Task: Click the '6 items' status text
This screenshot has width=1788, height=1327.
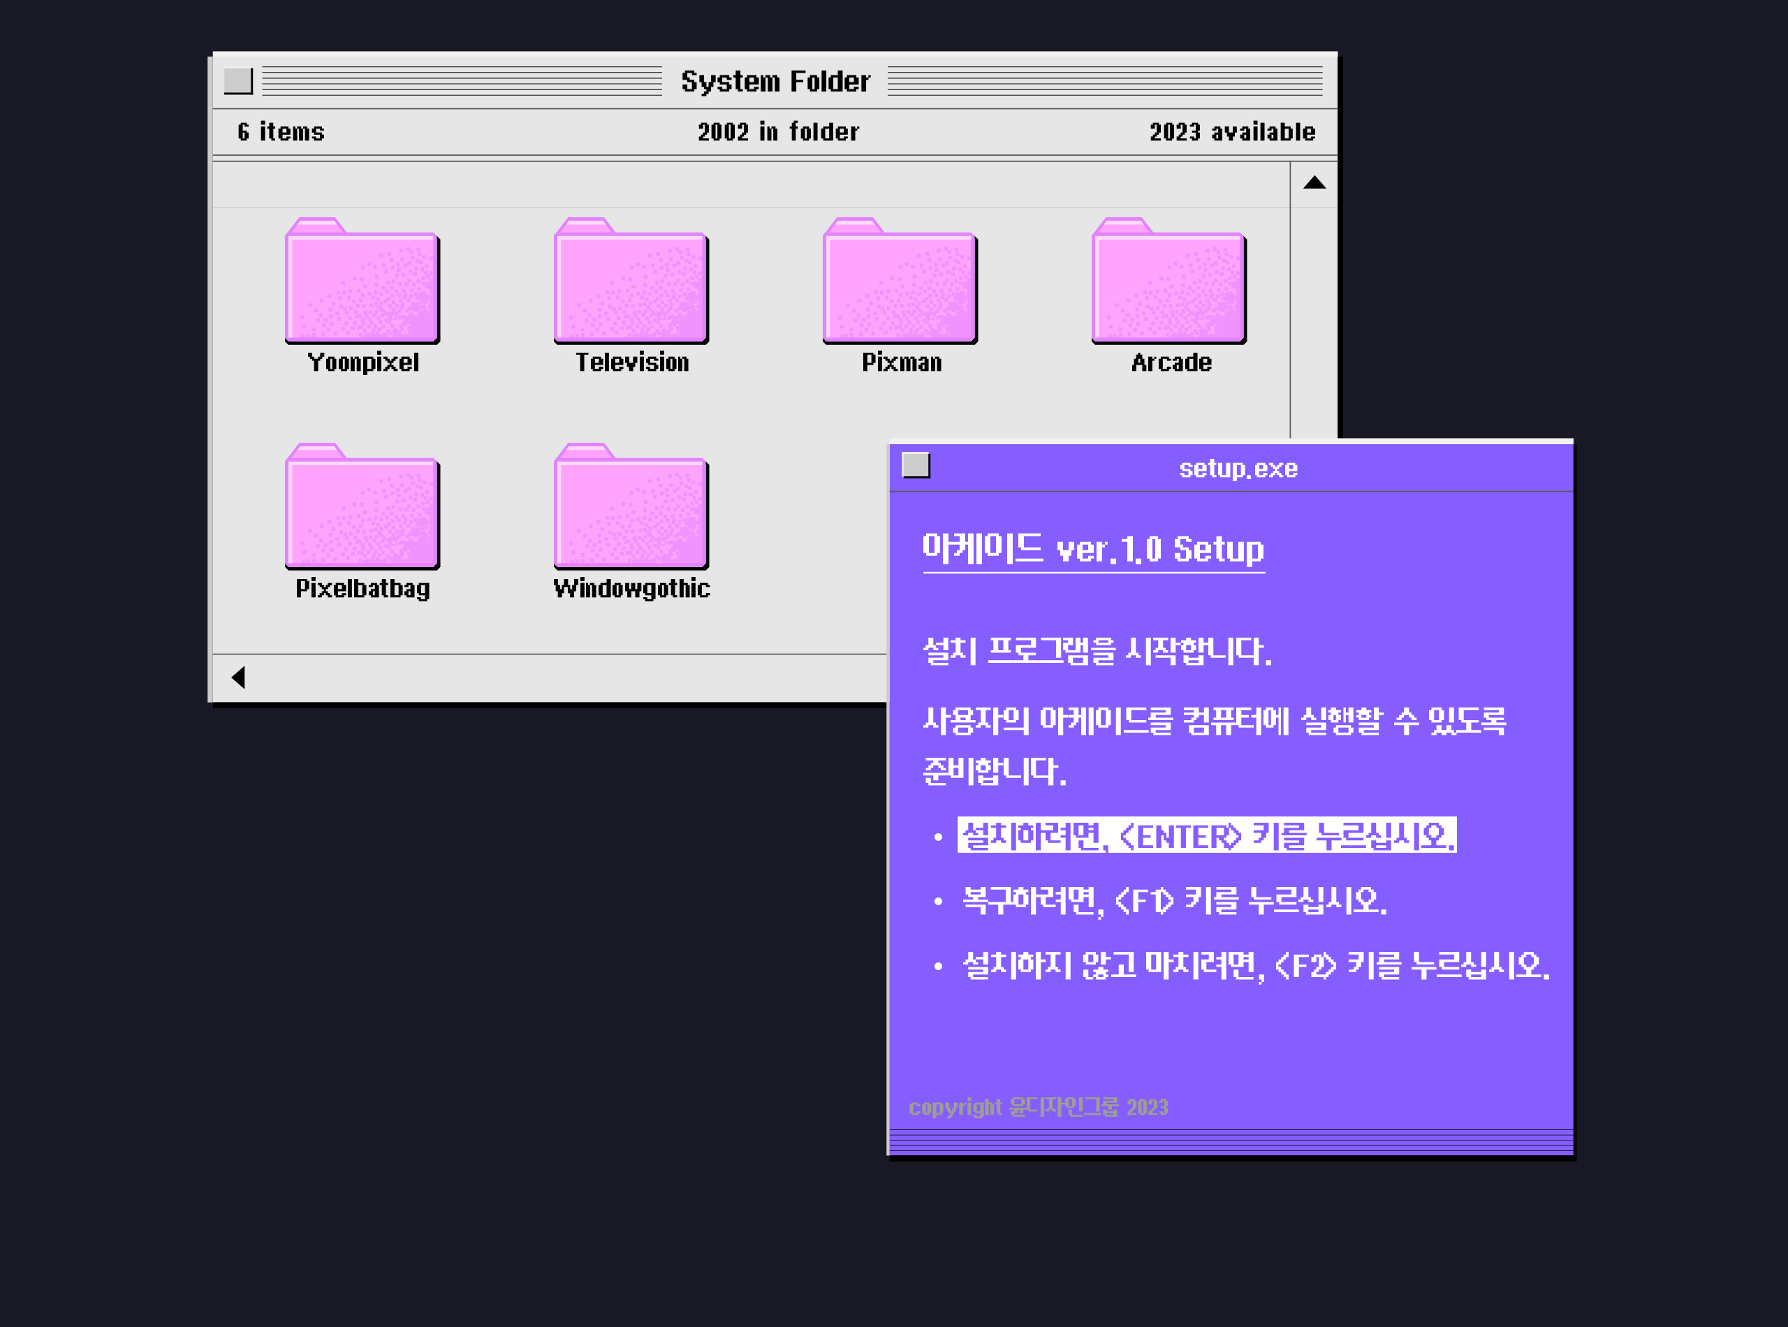Action: click(281, 132)
